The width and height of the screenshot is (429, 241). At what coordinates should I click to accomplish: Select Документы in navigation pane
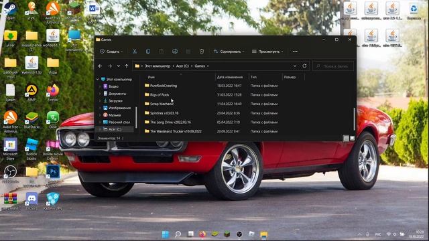pos(115,94)
